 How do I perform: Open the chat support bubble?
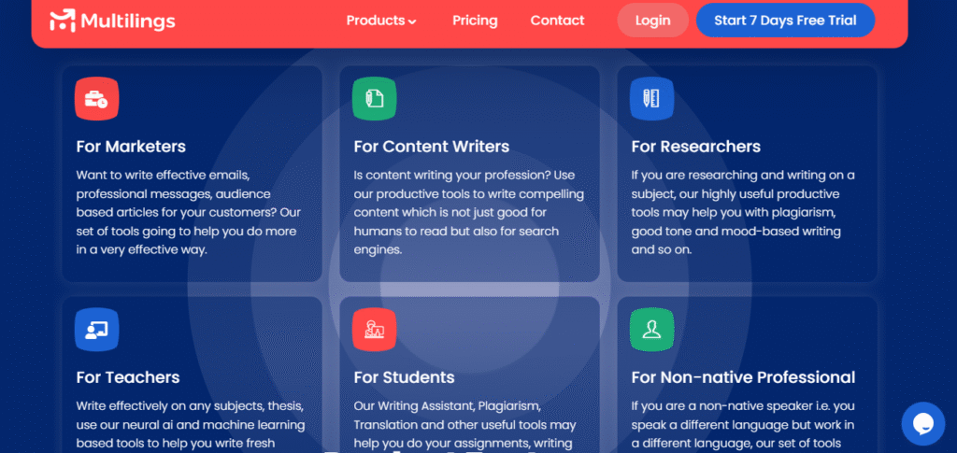pos(922,423)
